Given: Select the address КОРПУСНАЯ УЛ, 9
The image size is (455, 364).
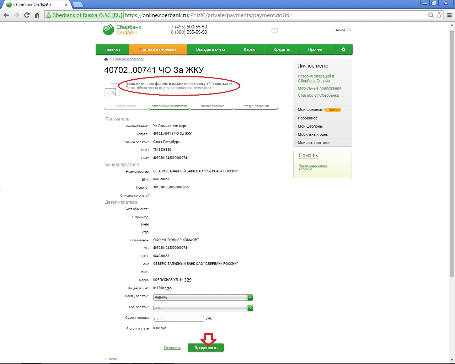Looking at the screenshot, I should tap(168, 280).
